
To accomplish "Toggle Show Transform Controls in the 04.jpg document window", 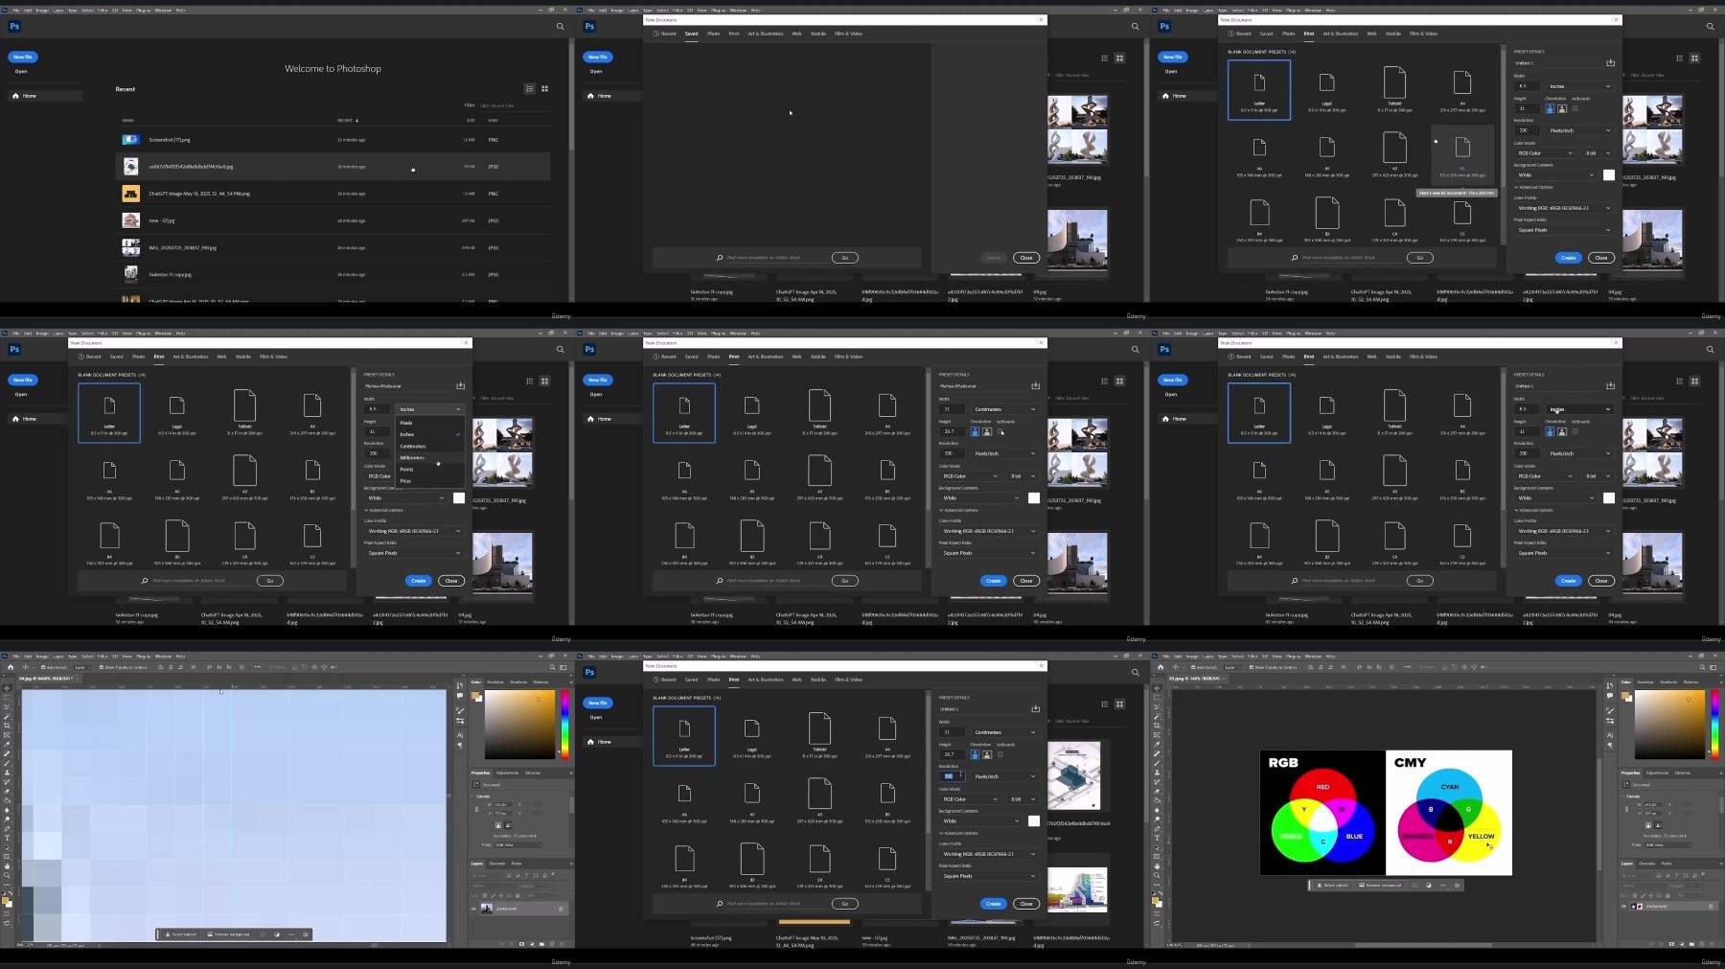I will click(101, 667).
